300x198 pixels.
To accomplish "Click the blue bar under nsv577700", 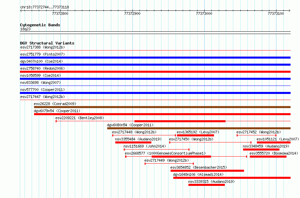I will click(x=155, y=93).
